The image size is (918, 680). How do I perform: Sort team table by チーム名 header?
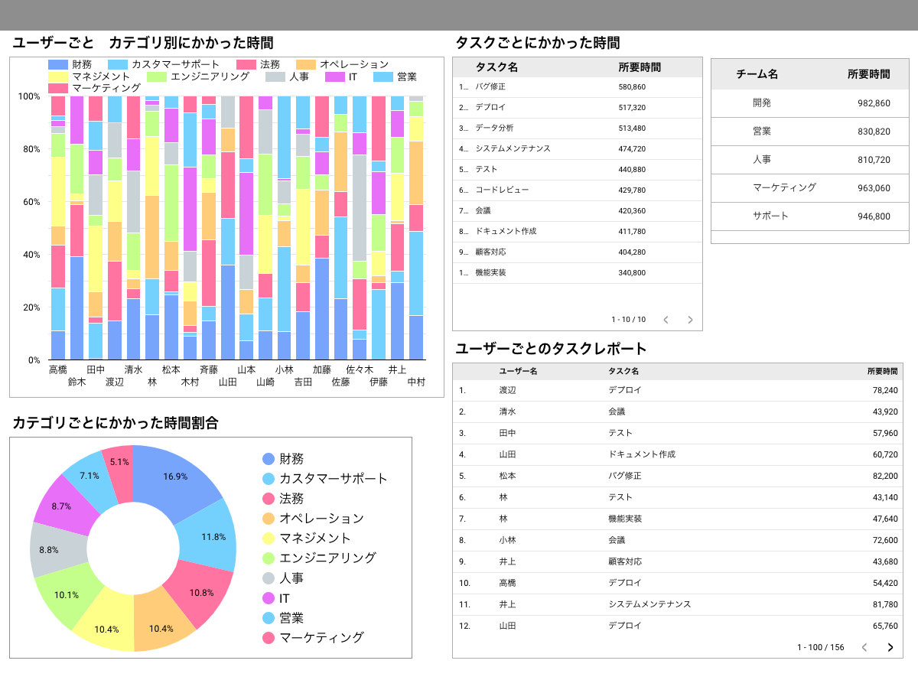pos(757,74)
